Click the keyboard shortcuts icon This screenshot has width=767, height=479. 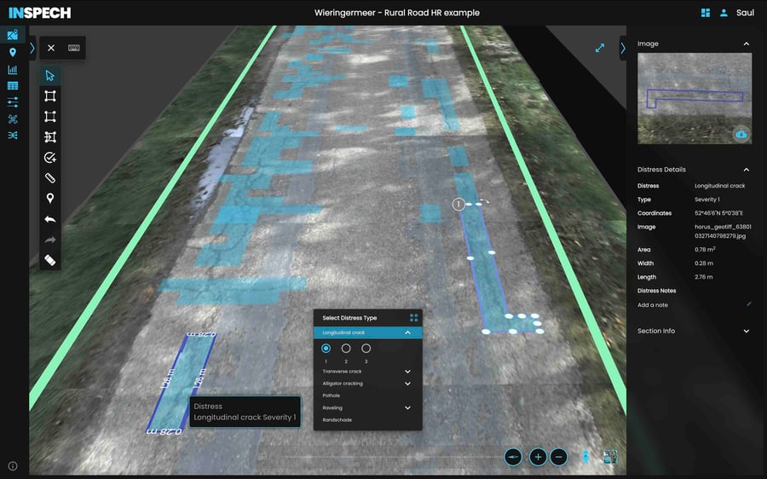74,48
